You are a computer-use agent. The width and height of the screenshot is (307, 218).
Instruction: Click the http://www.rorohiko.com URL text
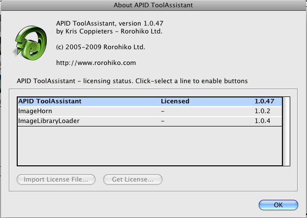[96, 63]
